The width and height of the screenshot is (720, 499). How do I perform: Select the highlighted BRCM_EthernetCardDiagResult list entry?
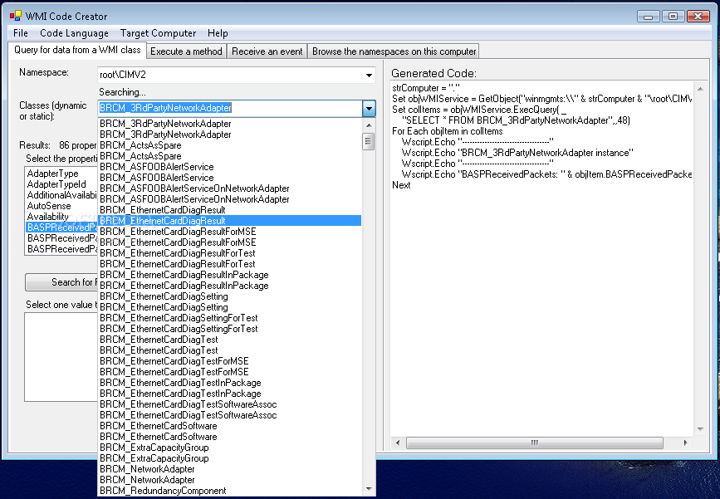(x=229, y=221)
